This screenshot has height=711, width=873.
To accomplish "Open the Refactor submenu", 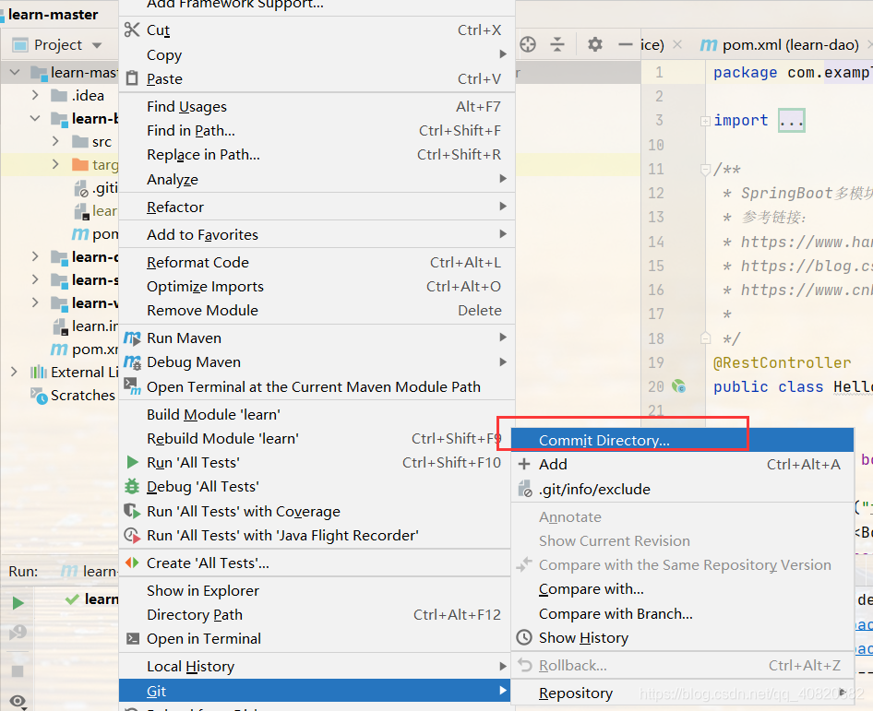I will (317, 207).
